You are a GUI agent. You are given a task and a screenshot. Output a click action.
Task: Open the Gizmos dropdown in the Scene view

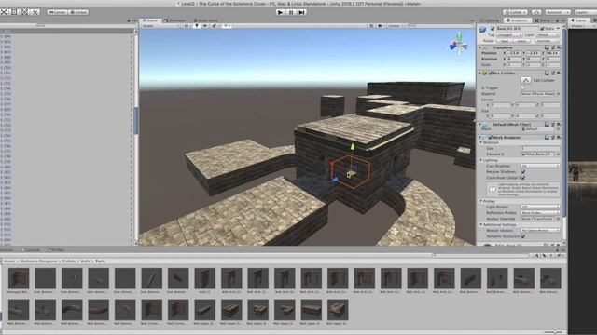click(x=396, y=26)
